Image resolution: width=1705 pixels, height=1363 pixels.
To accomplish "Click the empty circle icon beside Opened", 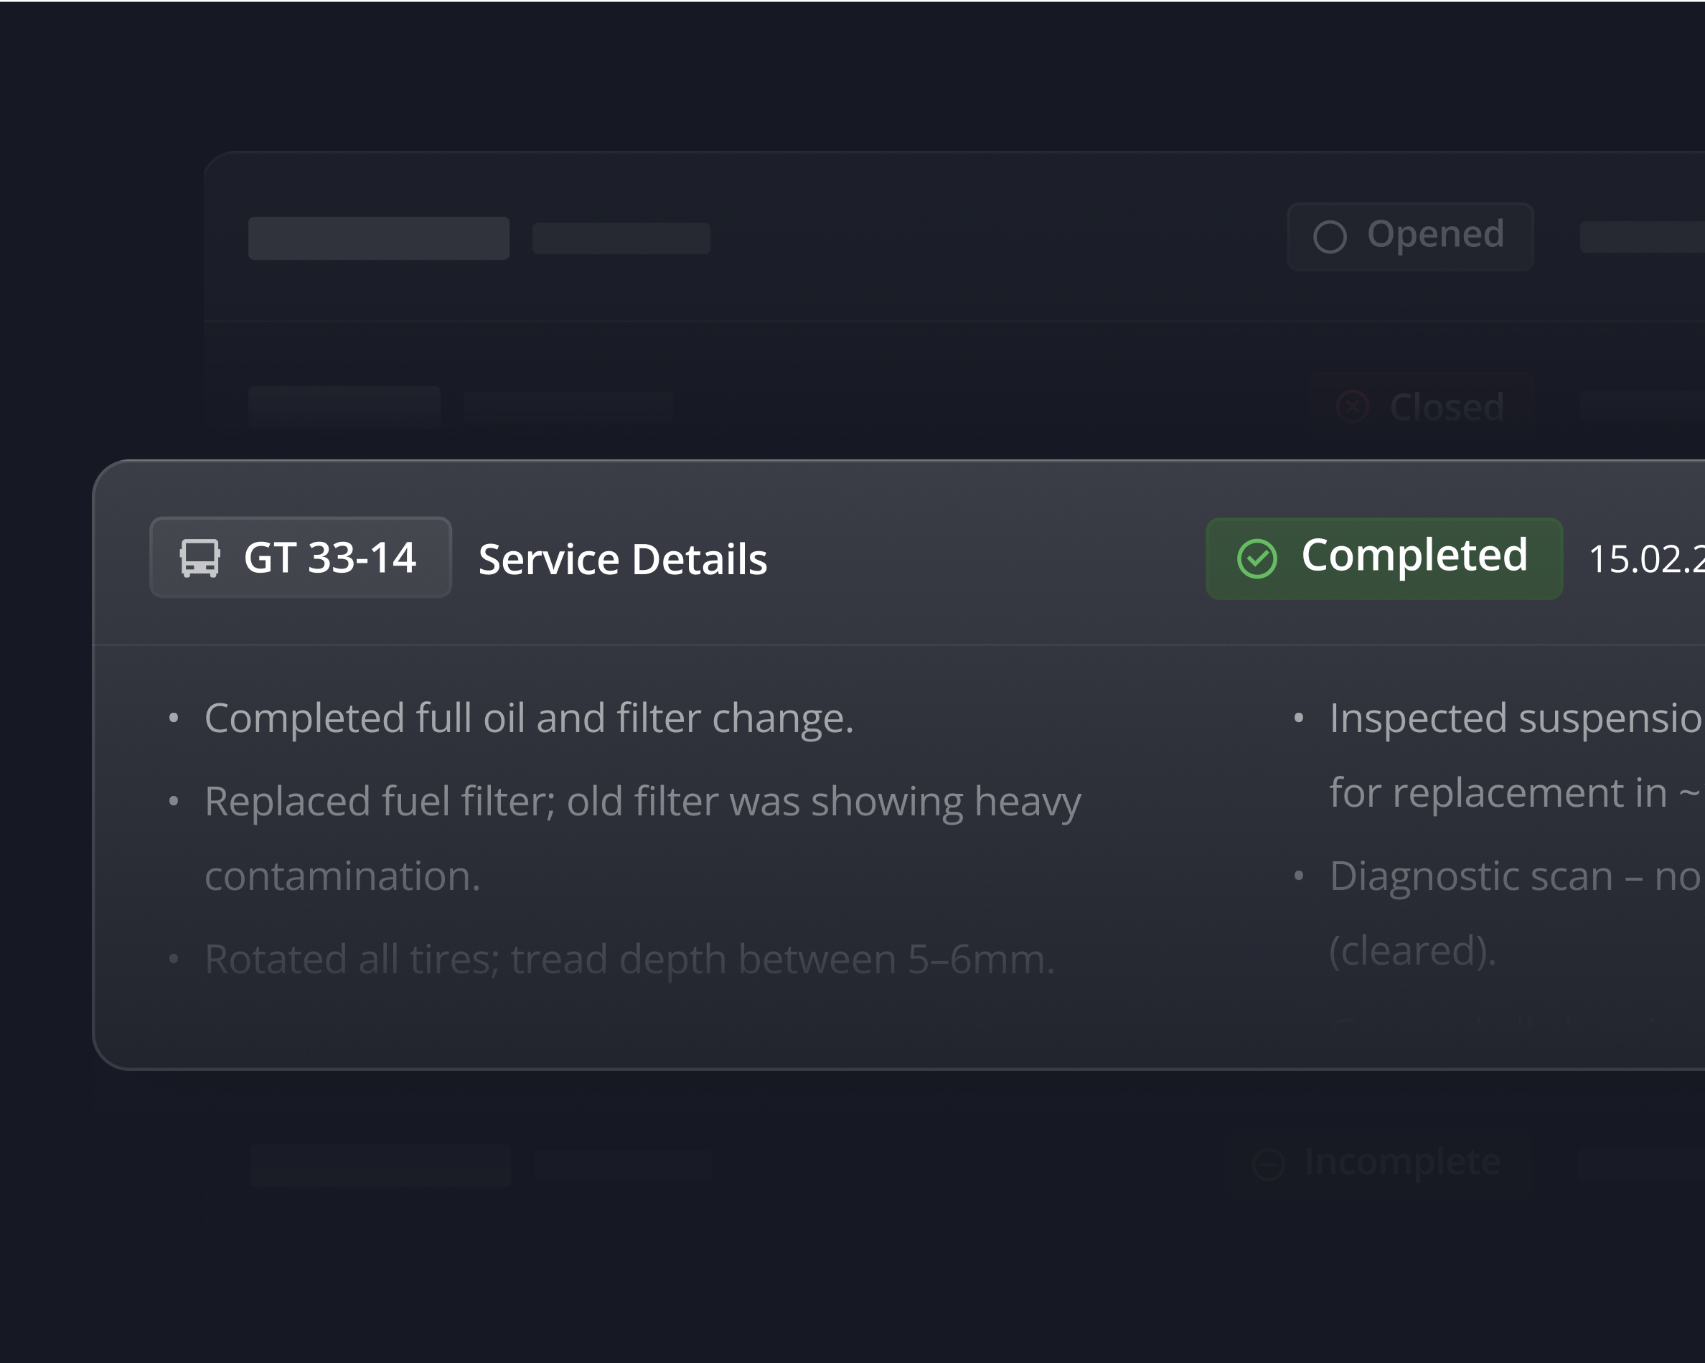I will [1330, 237].
